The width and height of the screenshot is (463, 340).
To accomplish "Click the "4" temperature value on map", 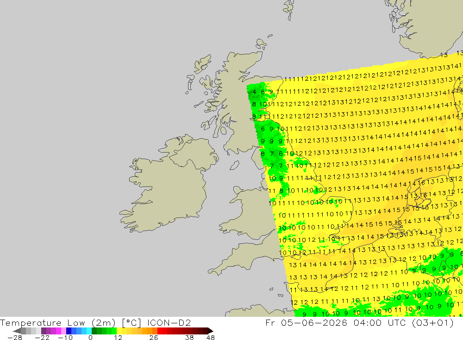I will [254, 92].
